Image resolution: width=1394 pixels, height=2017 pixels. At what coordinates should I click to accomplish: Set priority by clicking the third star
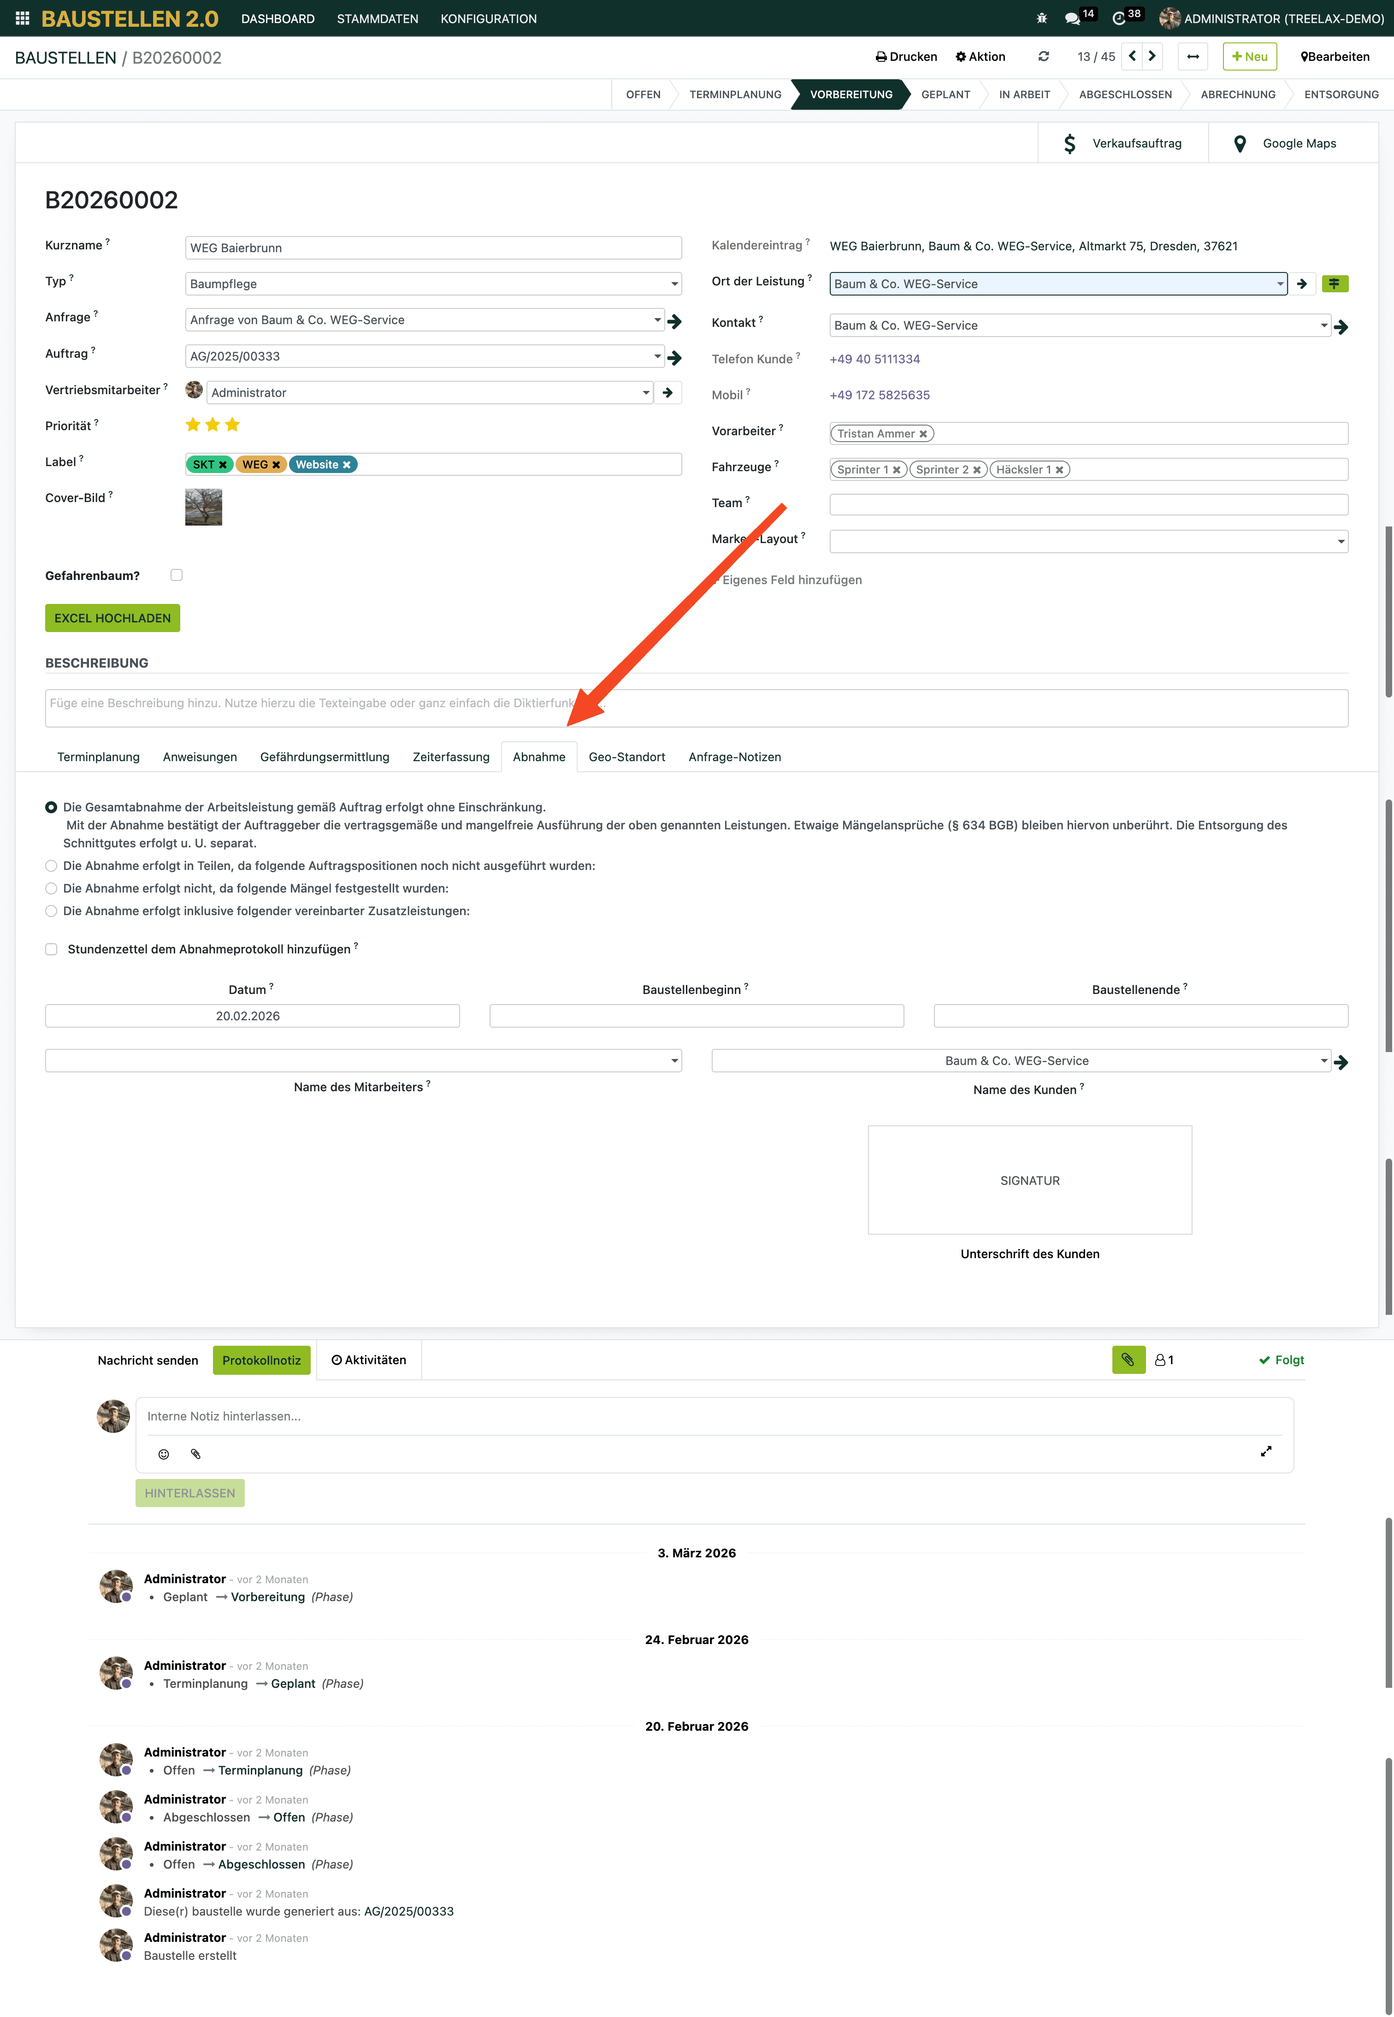[x=232, y=426]
